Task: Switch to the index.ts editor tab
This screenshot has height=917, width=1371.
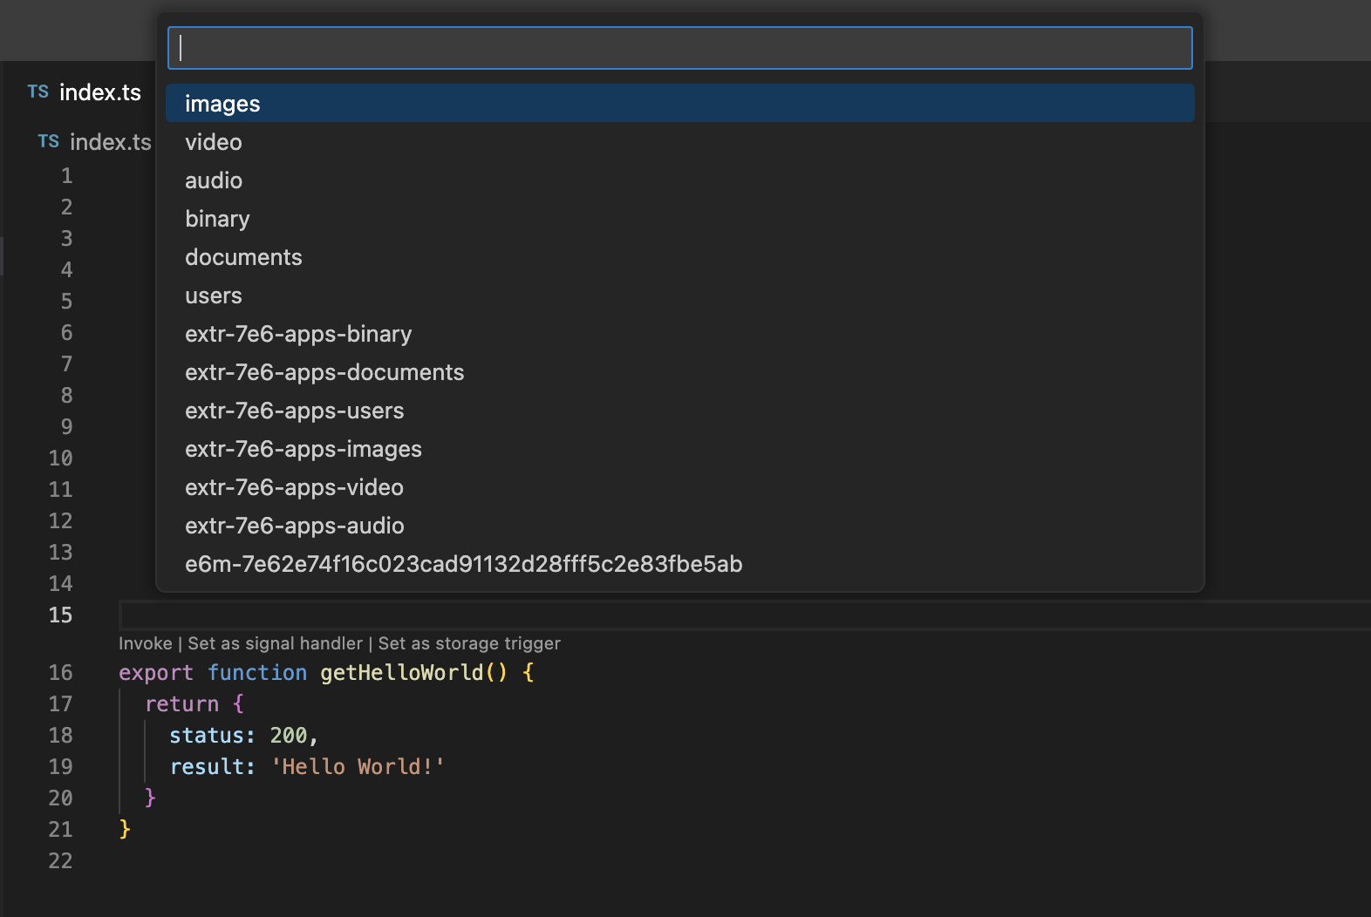Action: coord(99,92)
